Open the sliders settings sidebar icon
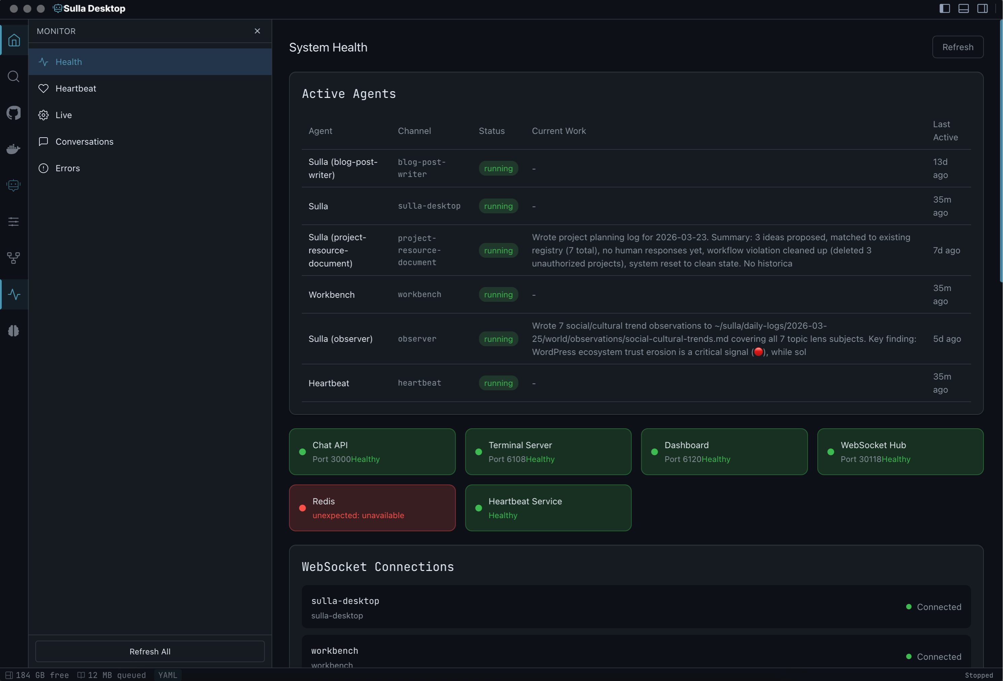 [x=14, y=222]
